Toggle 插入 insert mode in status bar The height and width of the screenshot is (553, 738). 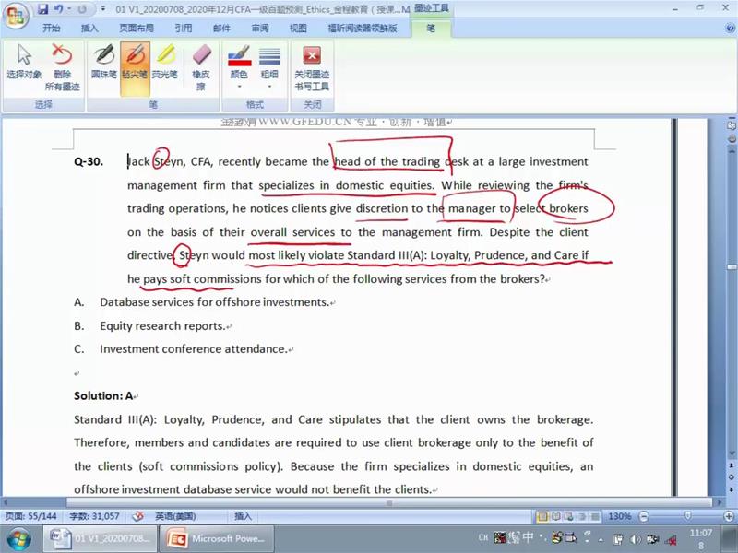tap(243, 516)
